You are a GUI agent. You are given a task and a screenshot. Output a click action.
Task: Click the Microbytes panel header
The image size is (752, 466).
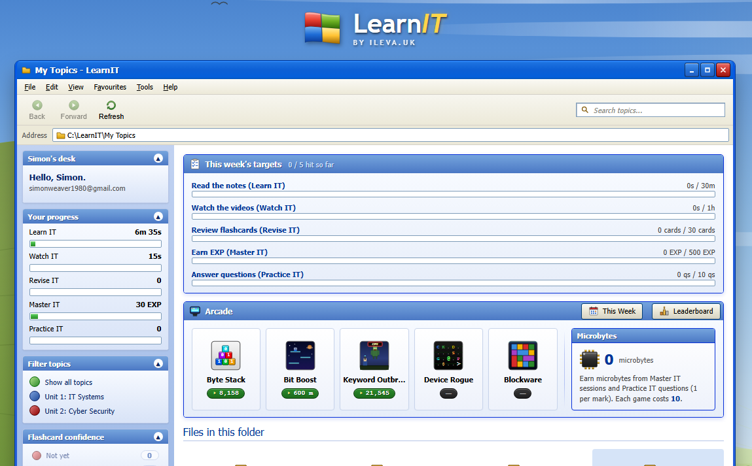tap(643, 336)
